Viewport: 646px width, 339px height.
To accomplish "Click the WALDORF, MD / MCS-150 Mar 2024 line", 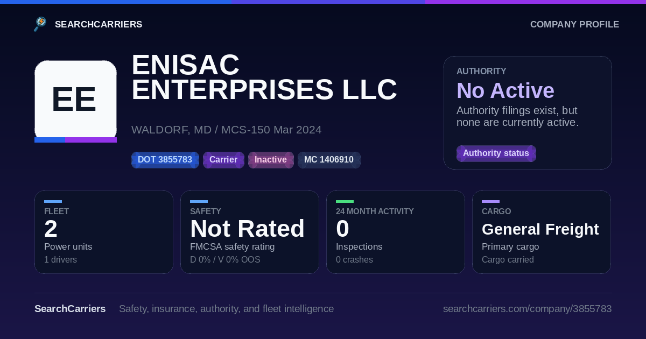I will [227, 130].
